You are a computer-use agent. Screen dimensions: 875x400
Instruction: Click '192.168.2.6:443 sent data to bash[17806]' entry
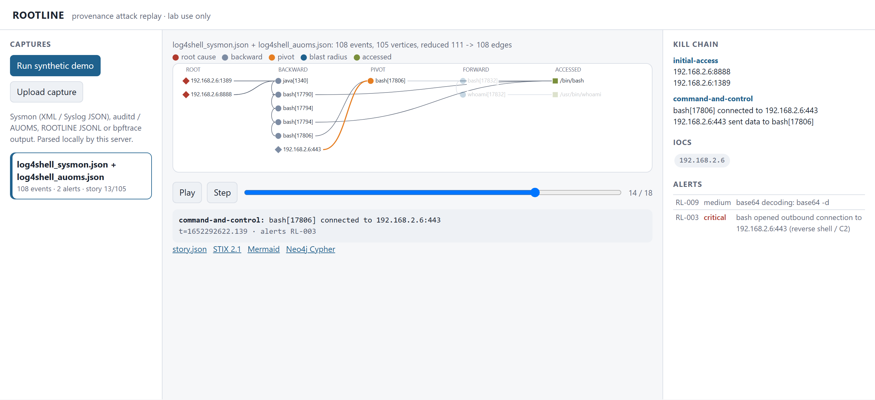point(743,122)
